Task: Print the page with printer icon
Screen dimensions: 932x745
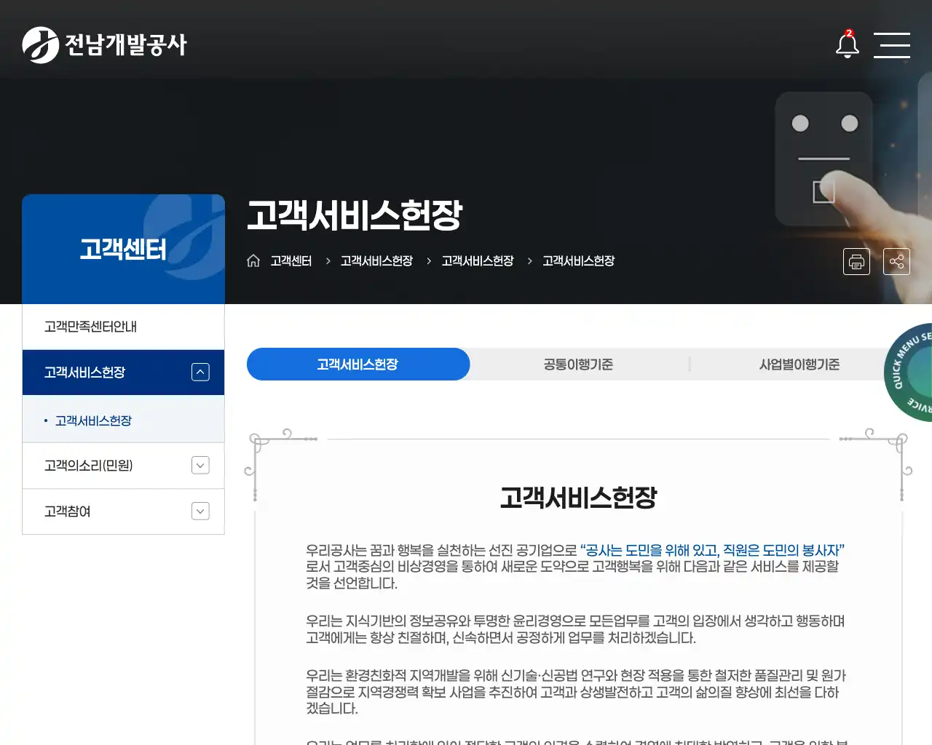Action: (856, 261)
